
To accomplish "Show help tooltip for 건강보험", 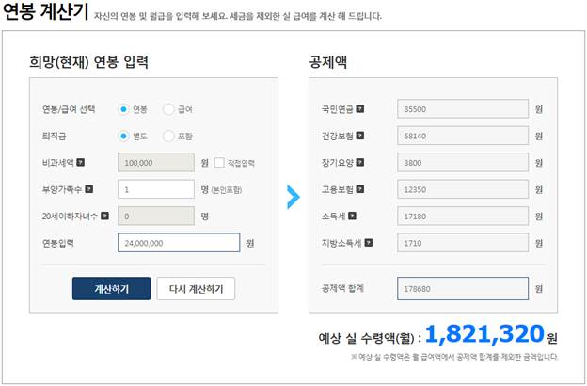I will coord(359,136).
